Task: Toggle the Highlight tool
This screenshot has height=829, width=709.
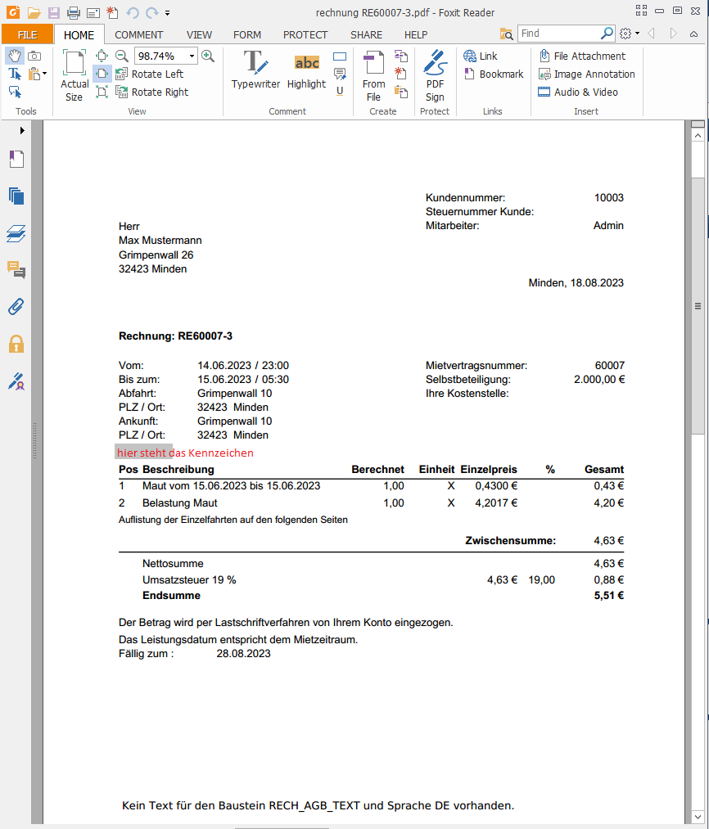Action: click(306, 70)
